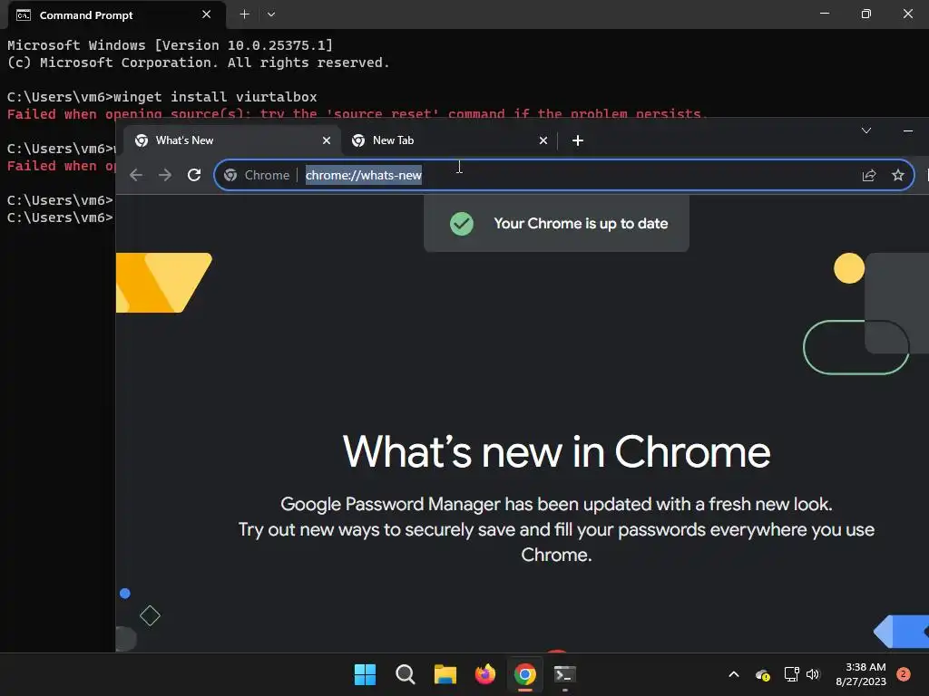The height and width of the screenshot is (696, 929).
Task: Open notification badge showing 2
Action: 903,674
